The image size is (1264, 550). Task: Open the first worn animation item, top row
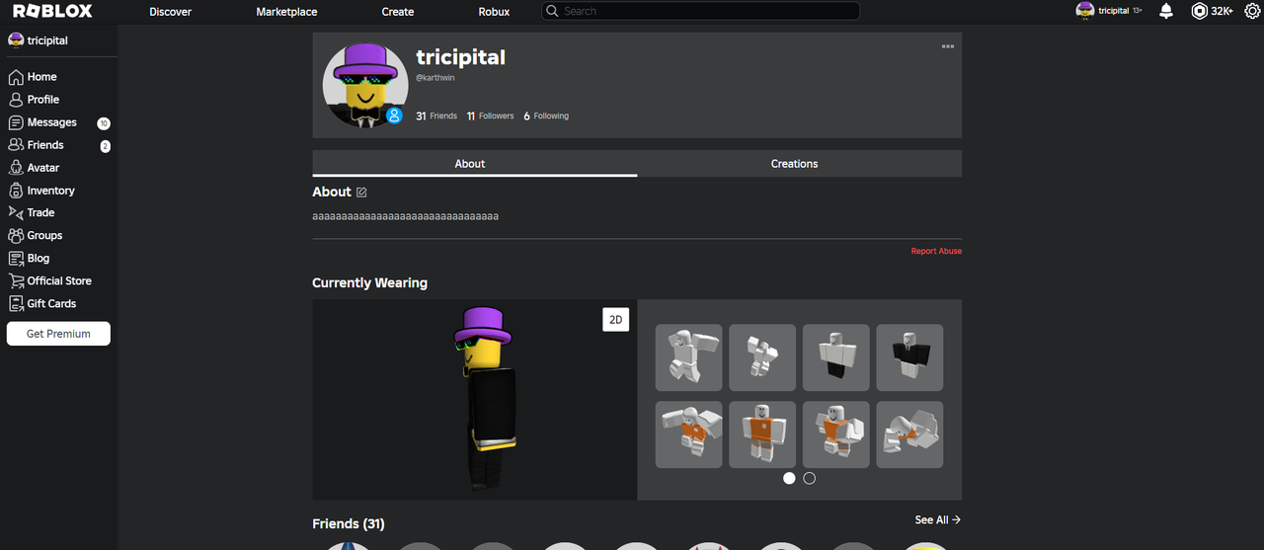coord(689,357)
